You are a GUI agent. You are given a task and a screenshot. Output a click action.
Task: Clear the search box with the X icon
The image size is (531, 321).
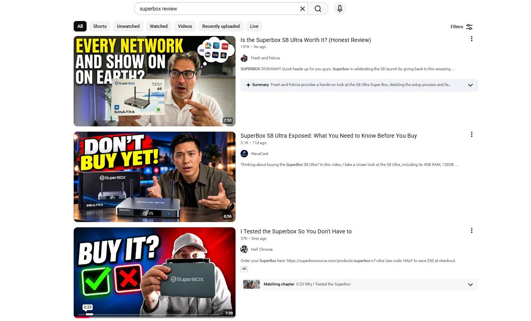tap(302, 9)
